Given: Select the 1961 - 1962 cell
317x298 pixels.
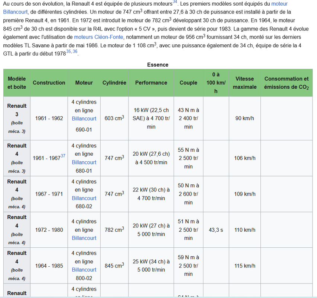Looking at the screenshot, I should 49,118.
